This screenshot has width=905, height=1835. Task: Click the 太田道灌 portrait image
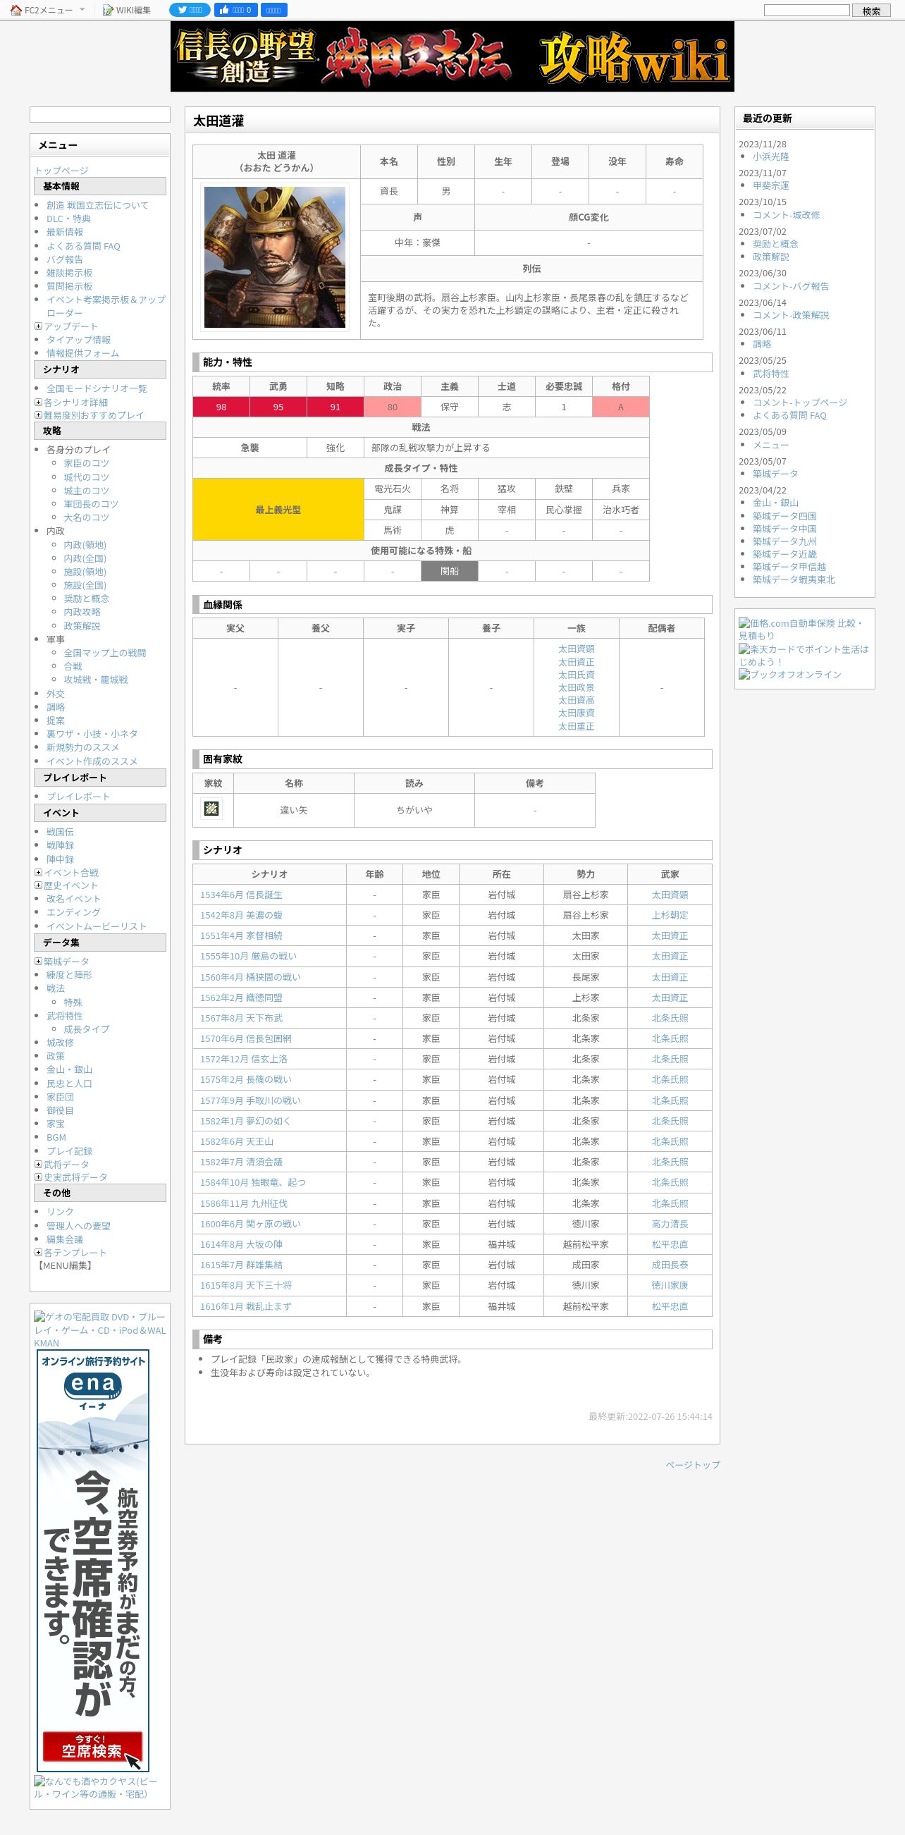pos(275,257)
